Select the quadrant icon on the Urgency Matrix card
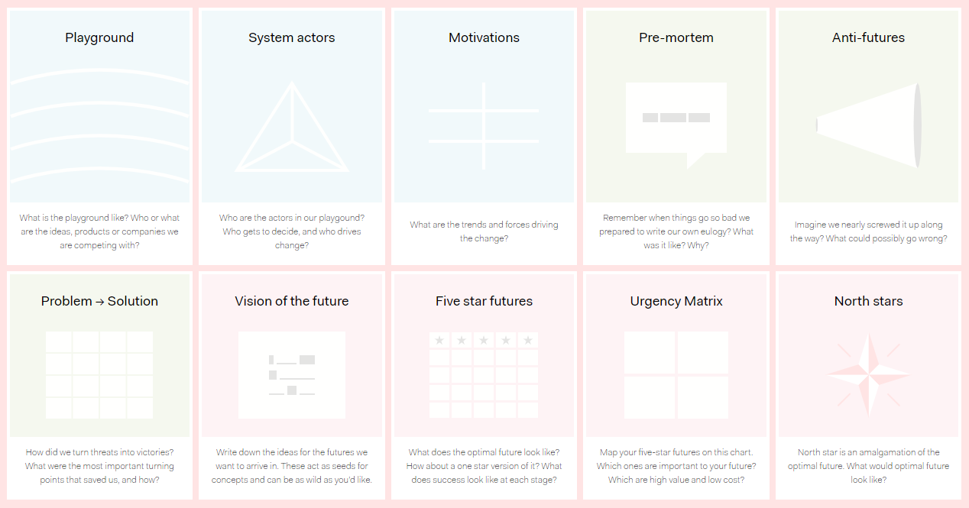This screenshot has width=969, height=508. click(676, 374)
